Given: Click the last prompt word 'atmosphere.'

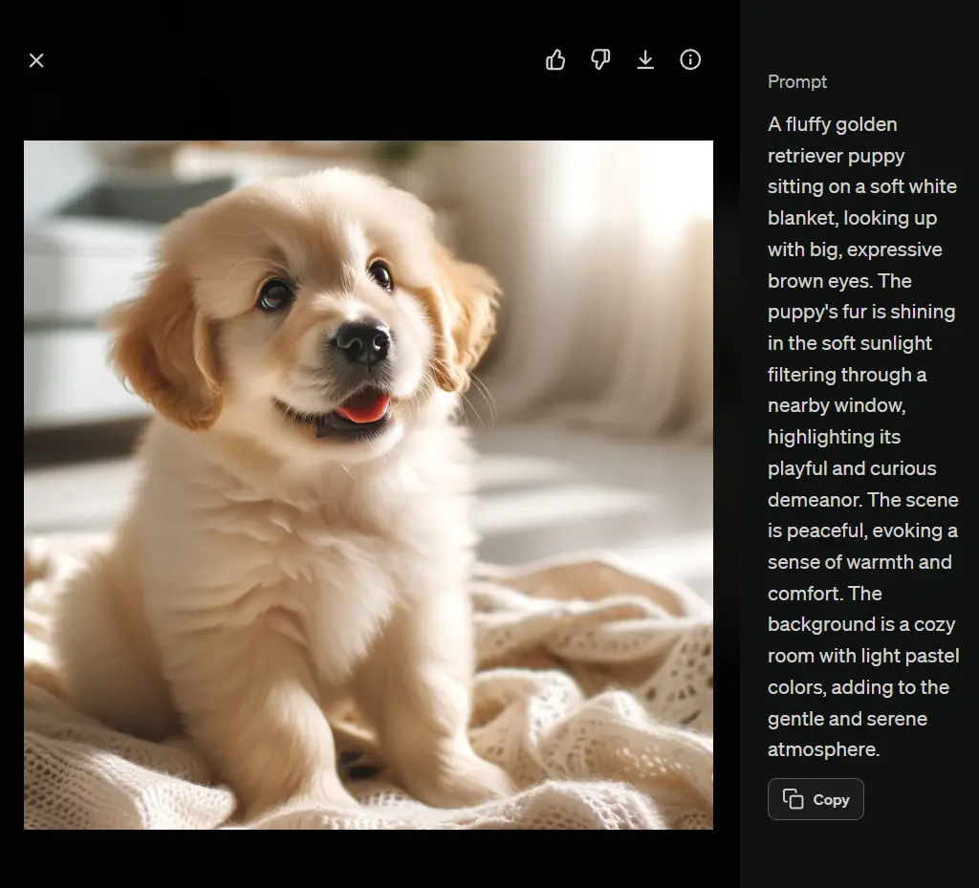Looking at the screenshot, I should pyautogui.click(x=823, y=749).
